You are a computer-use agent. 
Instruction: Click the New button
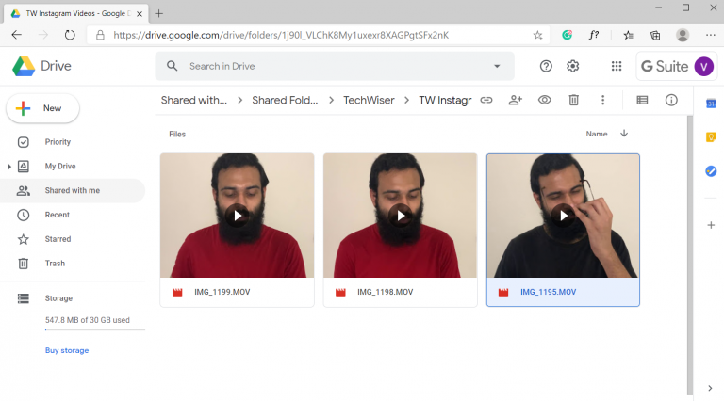43,108
